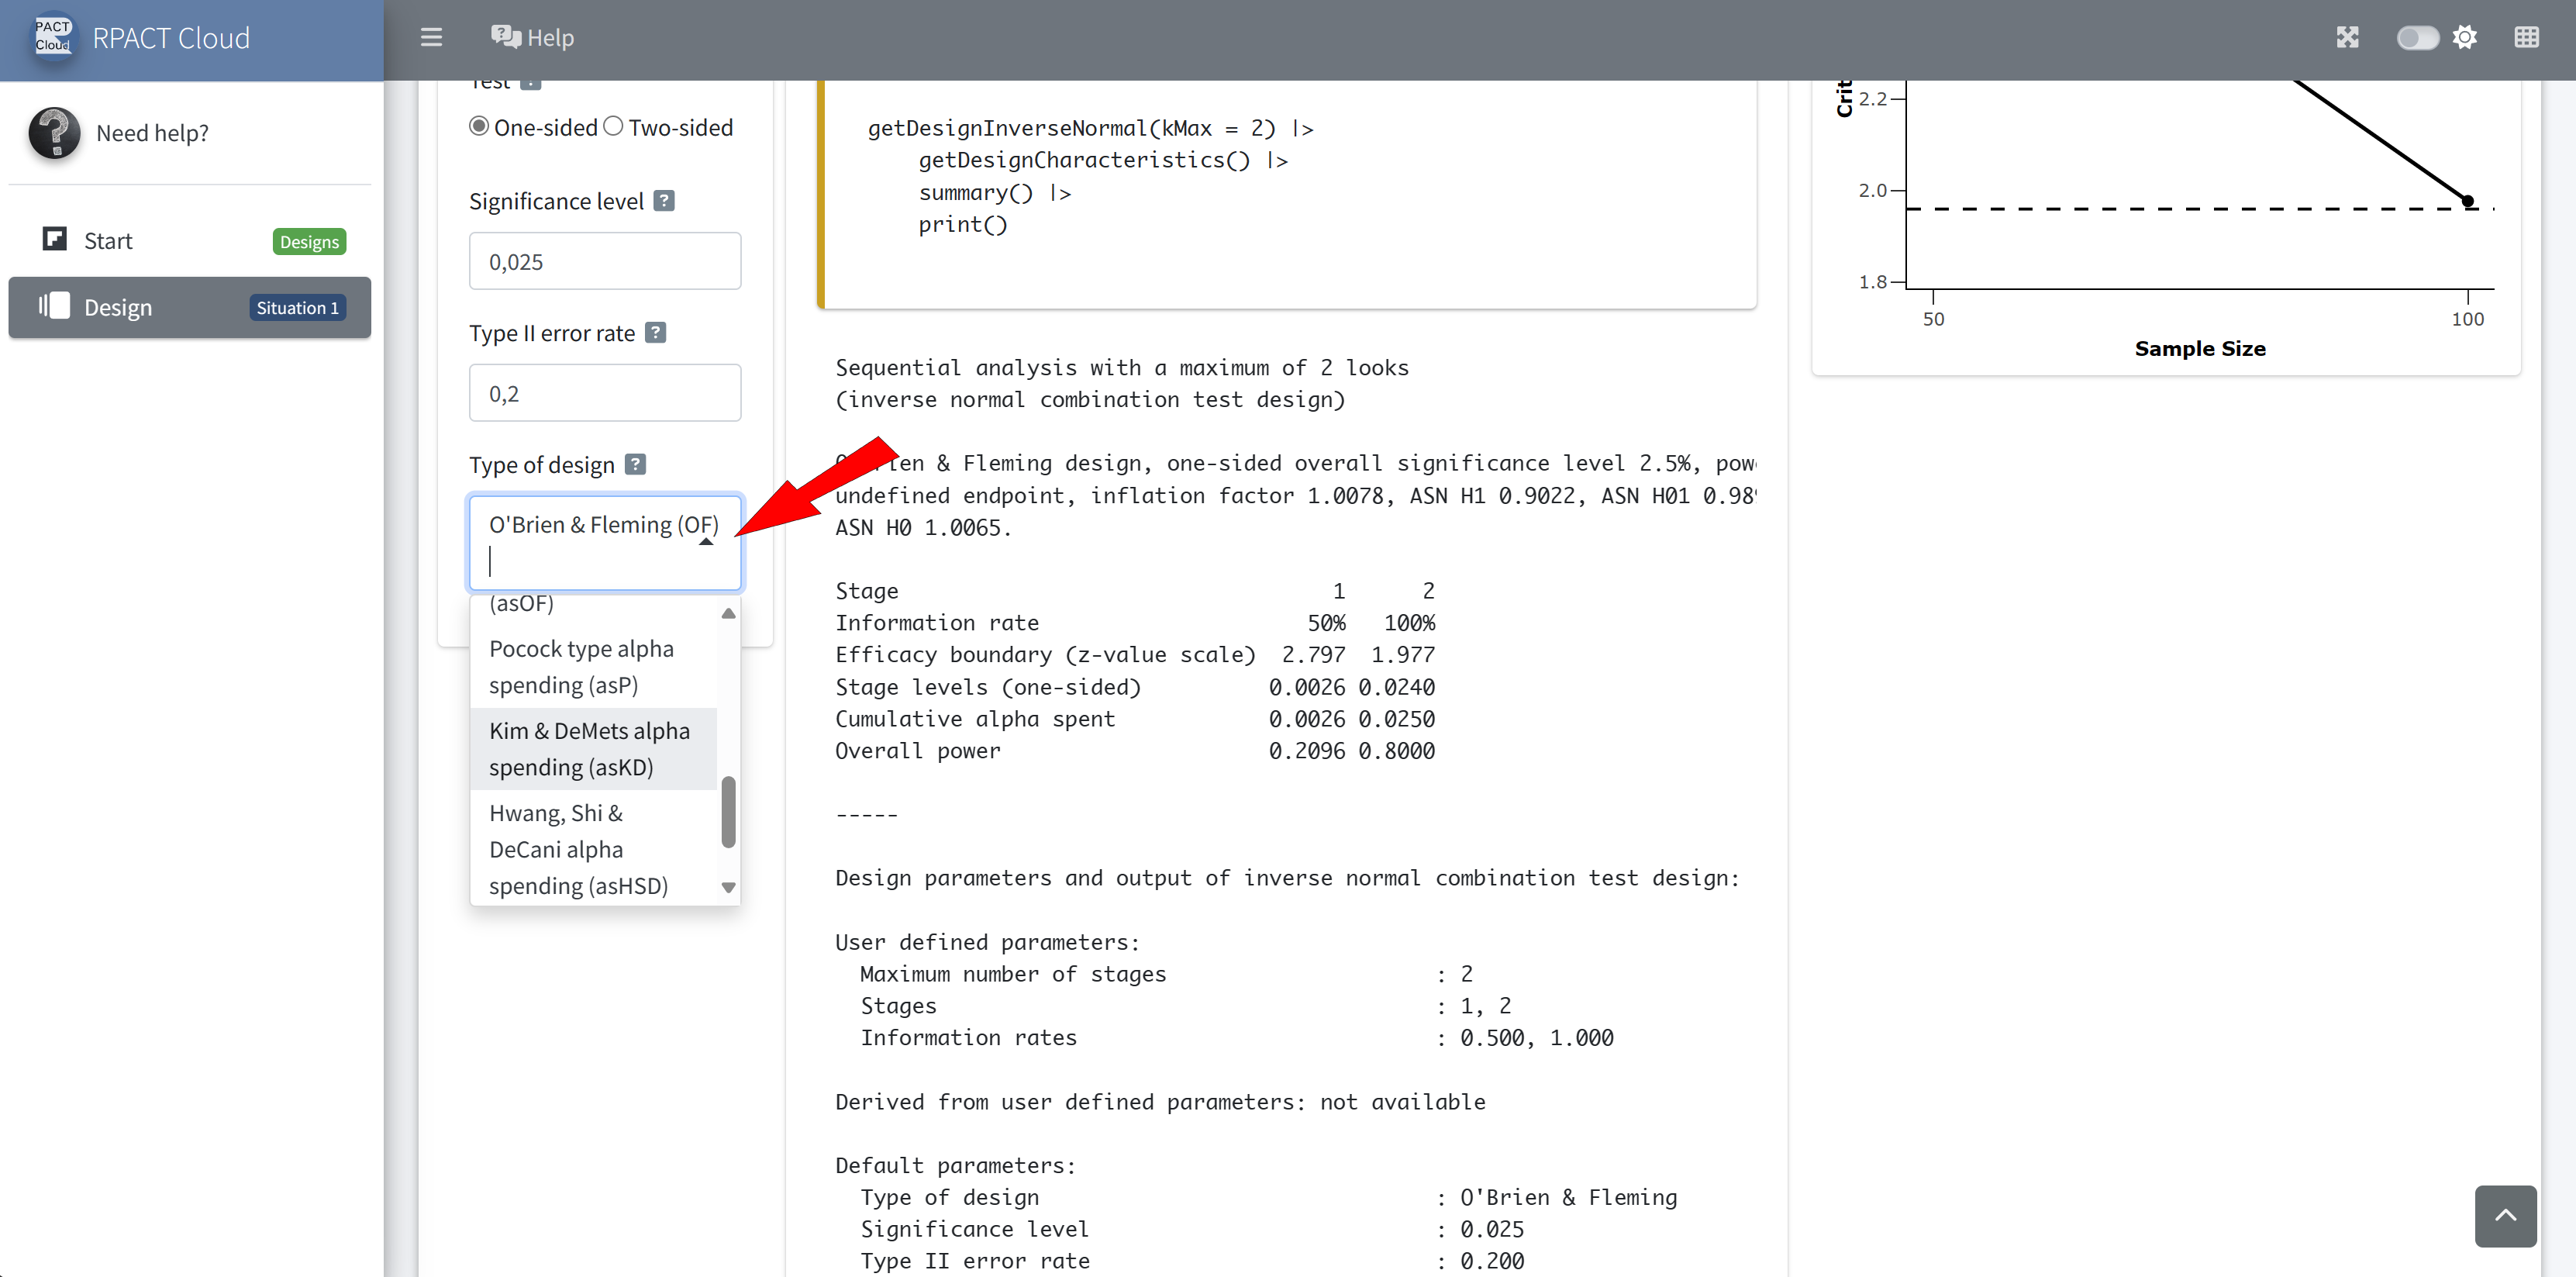This screenshot has width=2576, height=1277.
Task: Select the Two-sided radio button
Action: coord(613,127)
